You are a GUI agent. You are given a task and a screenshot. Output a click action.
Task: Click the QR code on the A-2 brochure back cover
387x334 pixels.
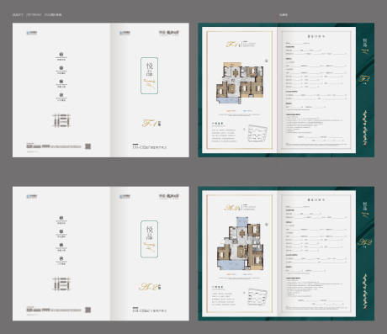pyautogui.click(x=87, y=310)
